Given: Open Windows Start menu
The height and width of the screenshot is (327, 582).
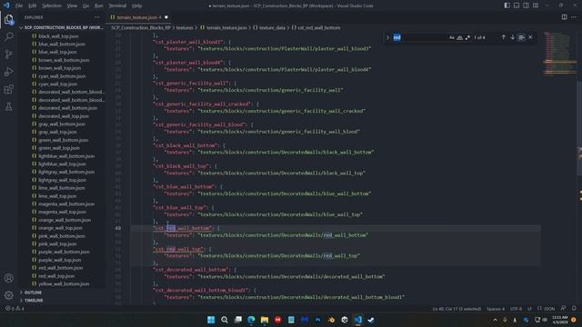Looking at the screenshot, I should pos(211,320).
